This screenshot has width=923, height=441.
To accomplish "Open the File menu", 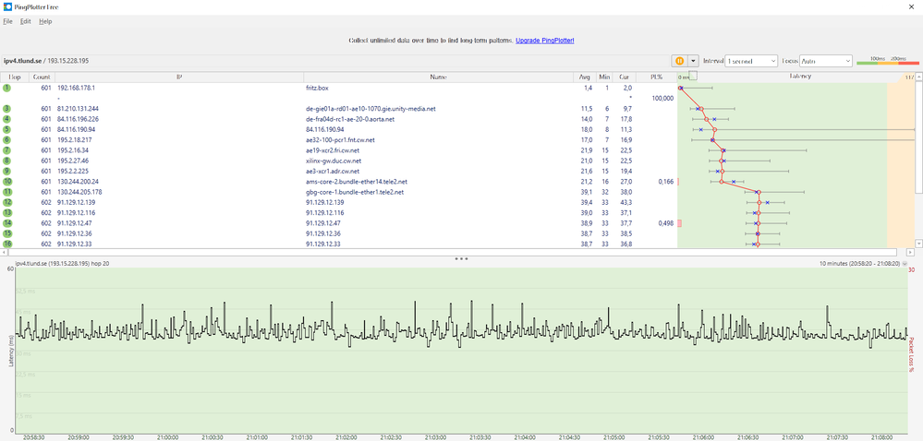I will [7, 21].
